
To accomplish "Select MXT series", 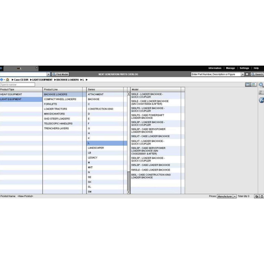I will click(x=107, y=167).
